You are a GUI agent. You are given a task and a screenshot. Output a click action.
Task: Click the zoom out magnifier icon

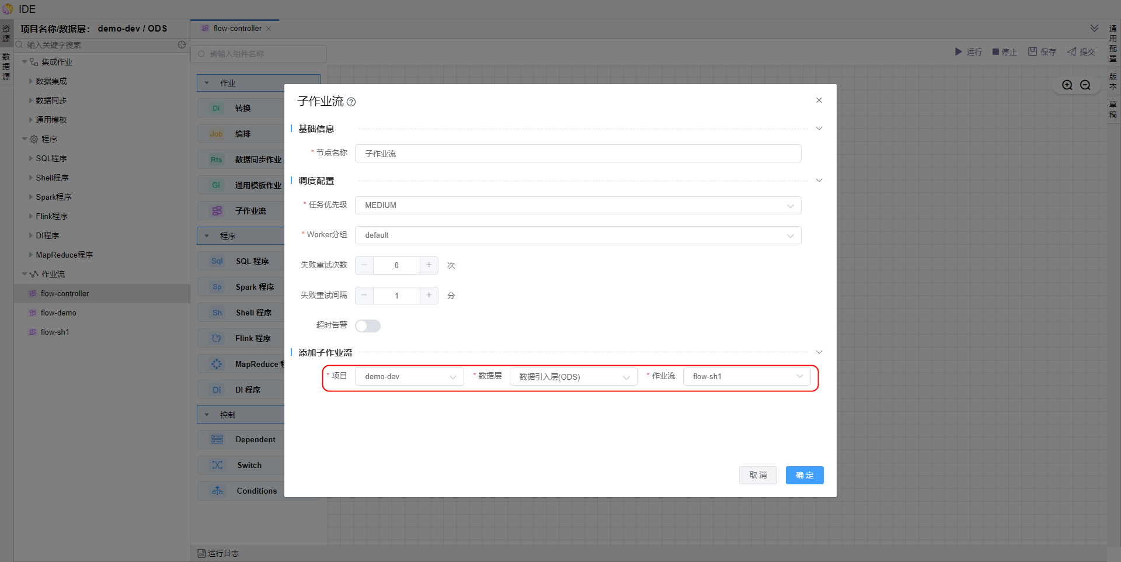coord(1085,85)
